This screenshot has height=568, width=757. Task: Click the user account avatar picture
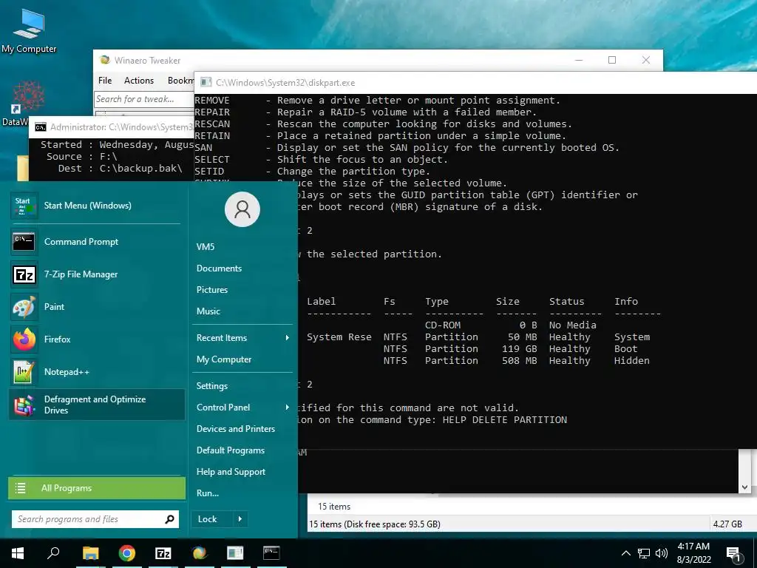coord(242,209)
